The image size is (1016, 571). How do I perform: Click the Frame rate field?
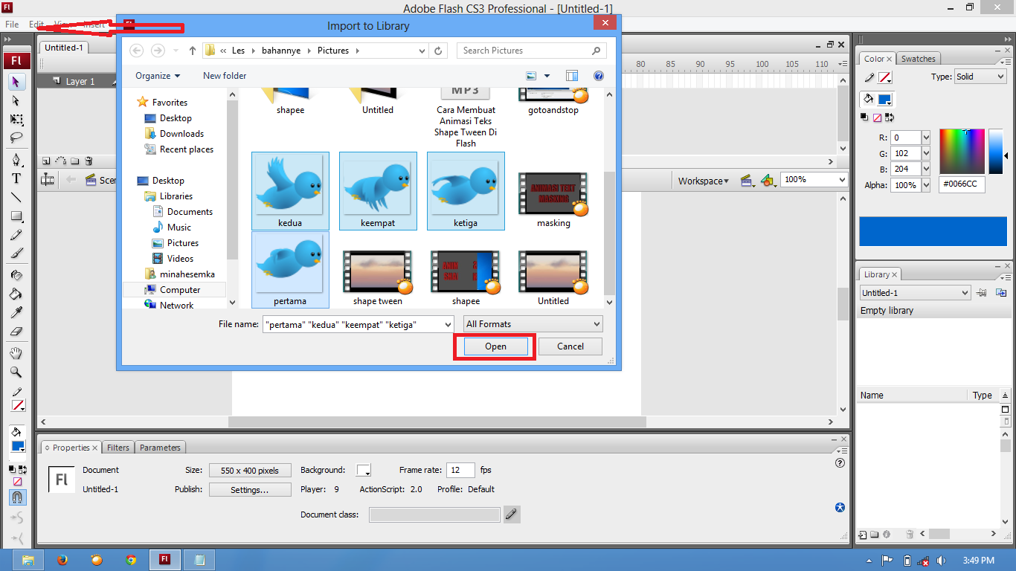[x=460, y=470]
